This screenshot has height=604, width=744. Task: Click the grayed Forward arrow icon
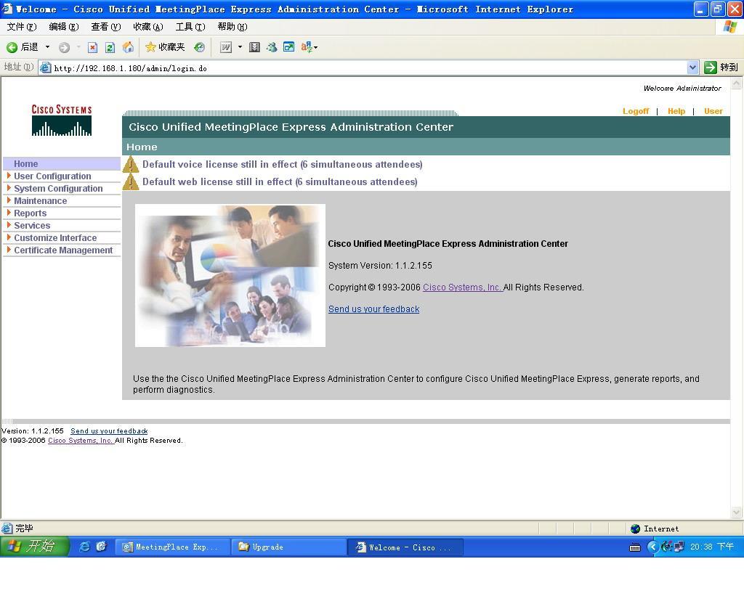64,47
